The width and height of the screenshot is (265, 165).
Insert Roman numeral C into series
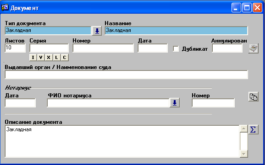(x=65, y=58)
